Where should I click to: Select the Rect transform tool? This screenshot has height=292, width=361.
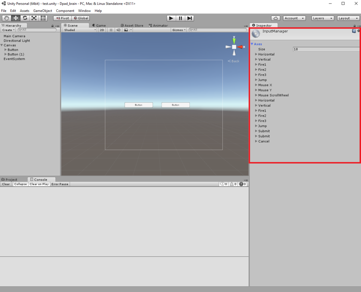pos(43,18)
